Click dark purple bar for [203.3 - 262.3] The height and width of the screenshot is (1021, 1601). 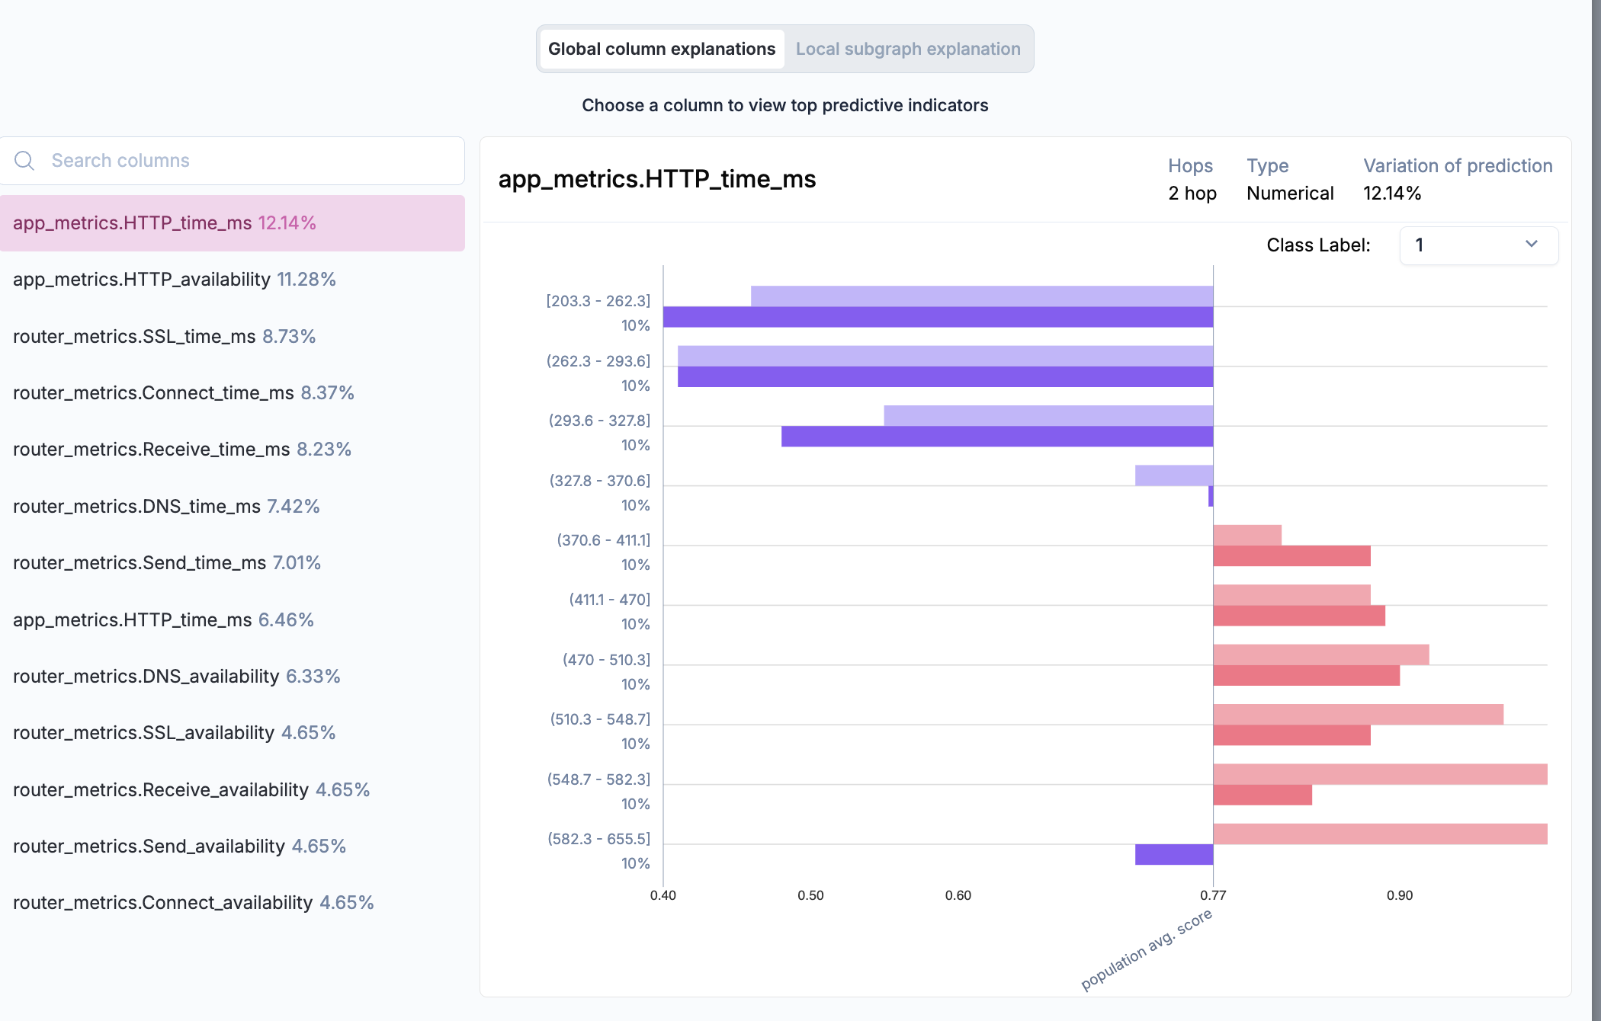point(938,317)
